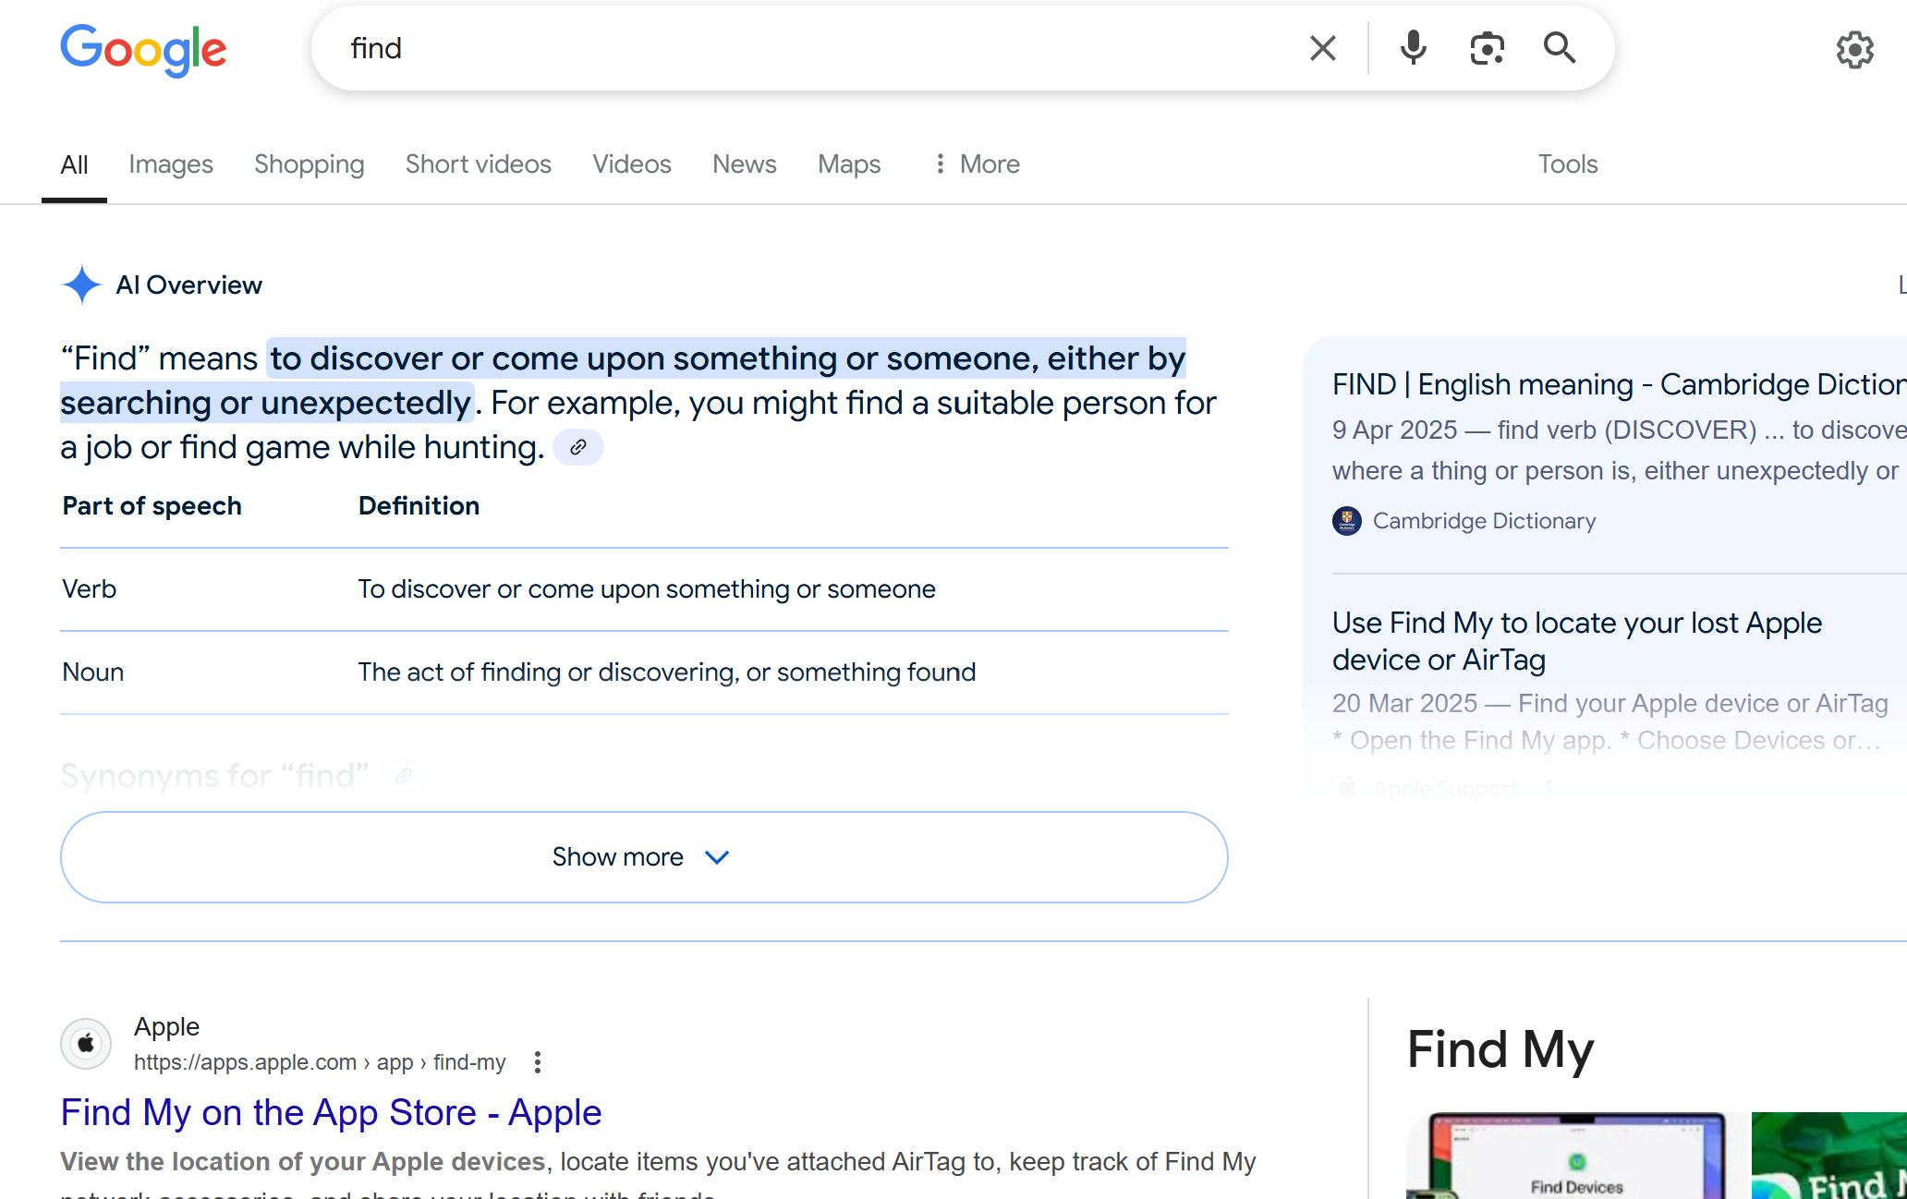This screenshot has height=1199, width=1907.
Task: Open the Maps tab
Action: [849, 164]
